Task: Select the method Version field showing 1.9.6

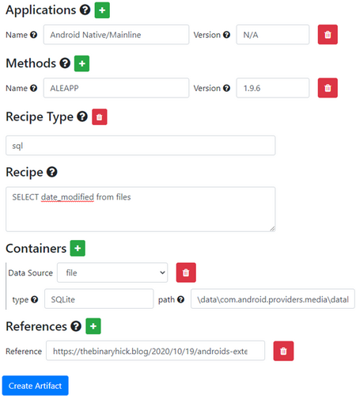Action: [x=273, y=88]
